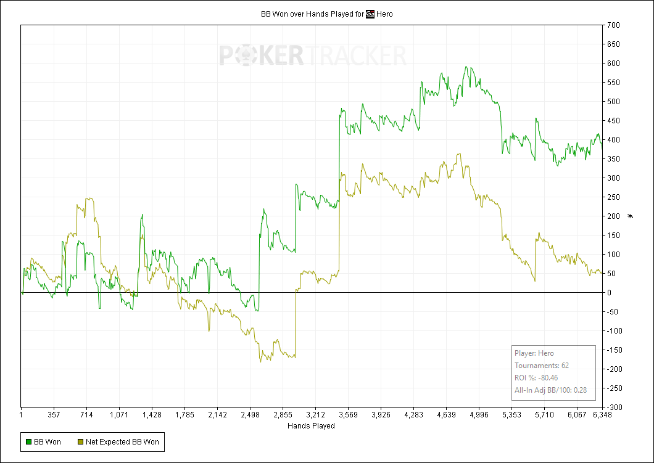Click the x-axis tick label 4,639

tap(446, 415)
